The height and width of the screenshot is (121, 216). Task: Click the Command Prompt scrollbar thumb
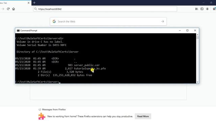coord(197,38)
